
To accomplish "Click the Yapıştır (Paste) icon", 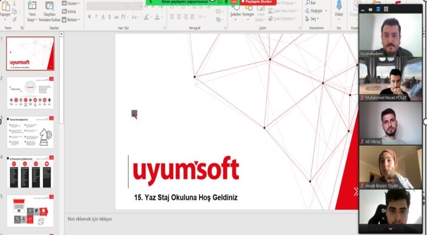I will click(6, 6).
